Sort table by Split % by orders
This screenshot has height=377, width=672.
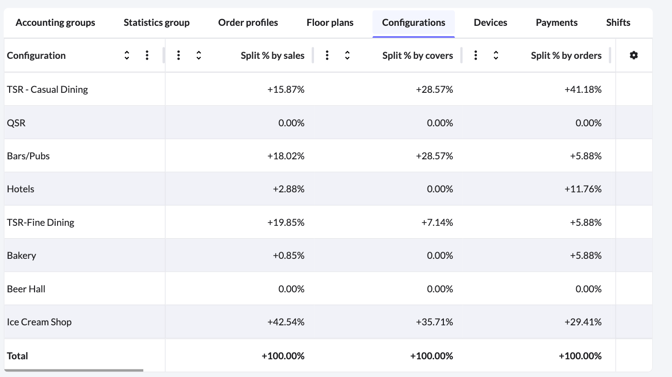[496, 55]
